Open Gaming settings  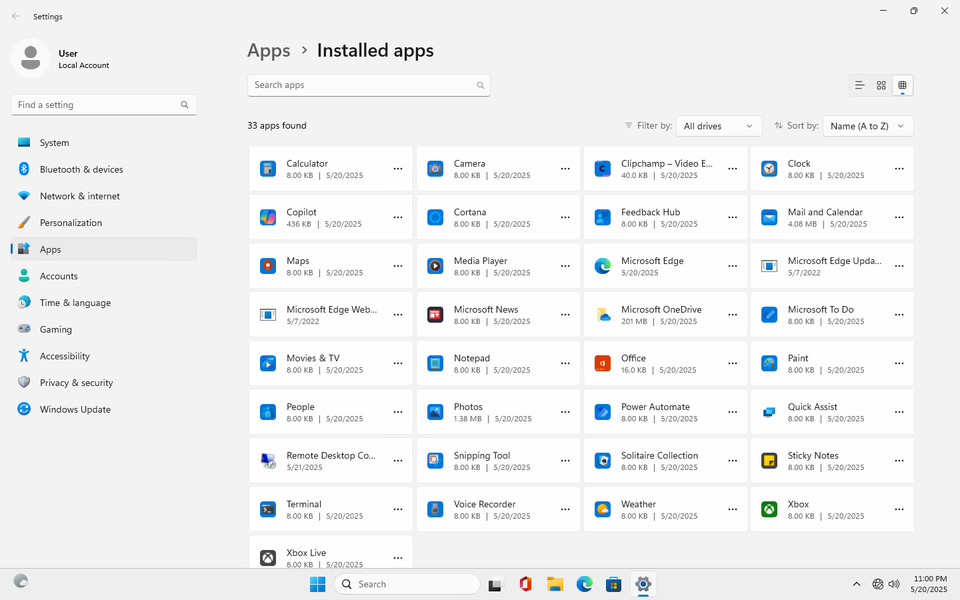click(104, 329)
